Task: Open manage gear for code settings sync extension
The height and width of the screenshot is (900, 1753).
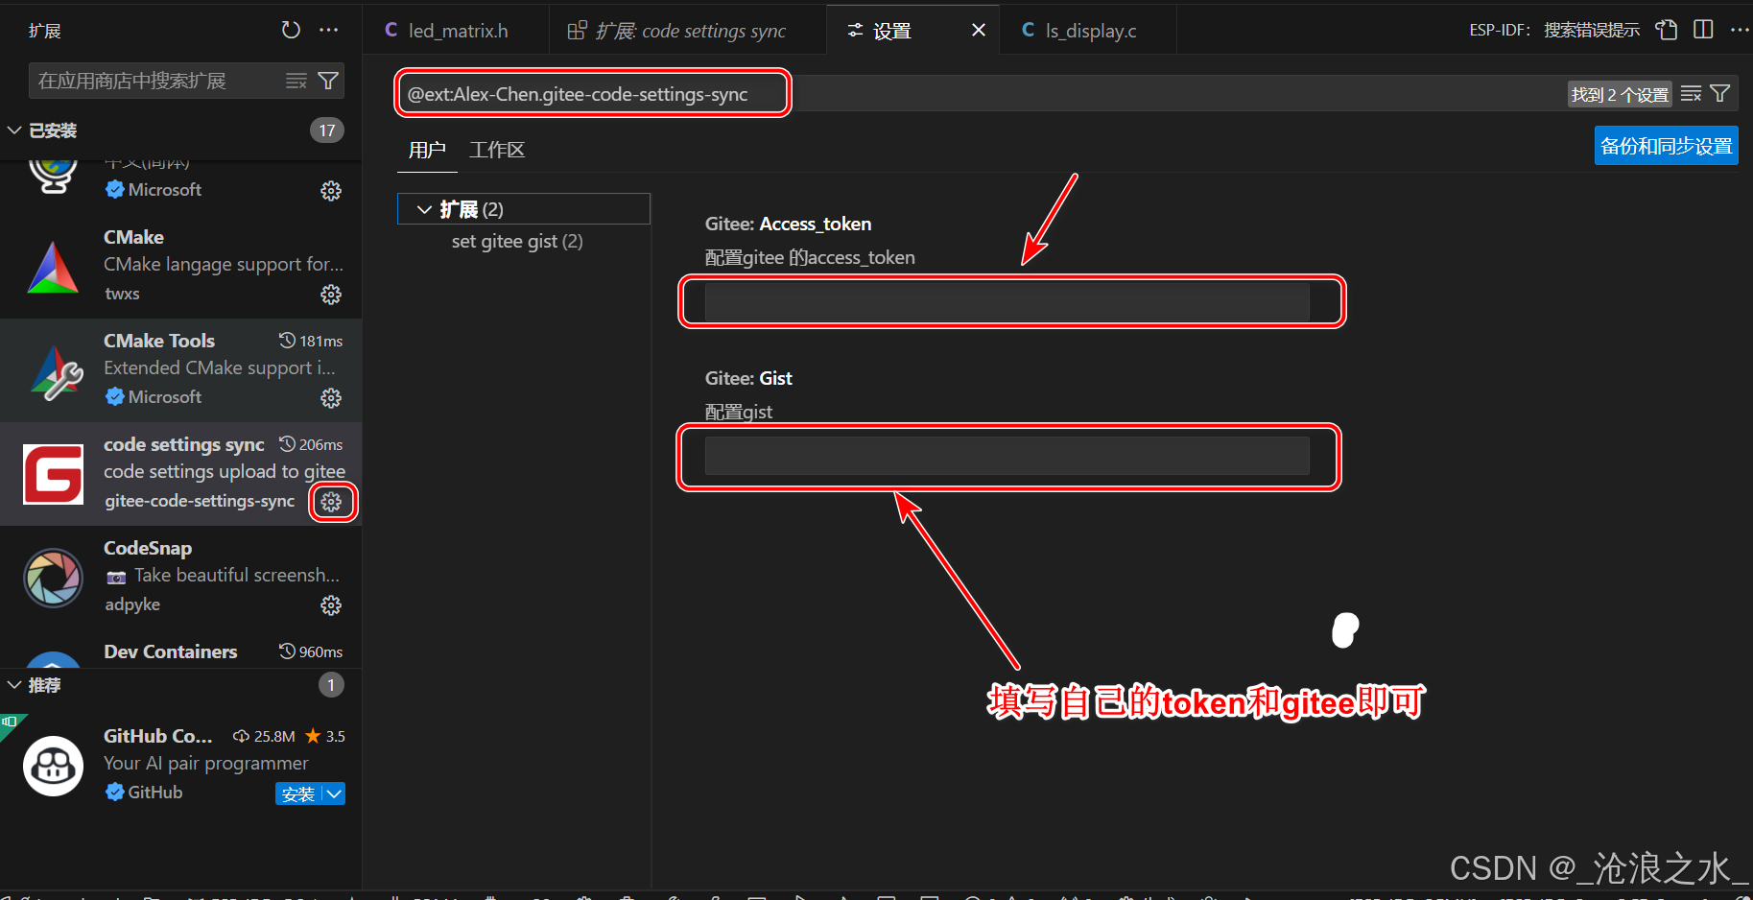Action: [331, 501]
